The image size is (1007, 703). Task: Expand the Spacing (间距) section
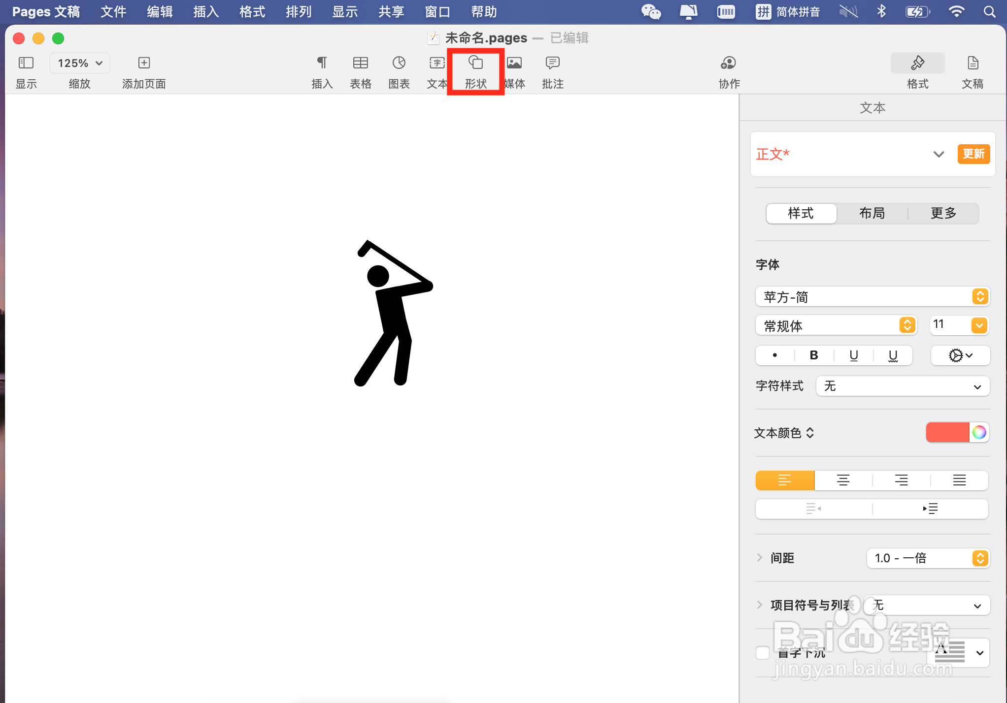(x=760, y=558)
